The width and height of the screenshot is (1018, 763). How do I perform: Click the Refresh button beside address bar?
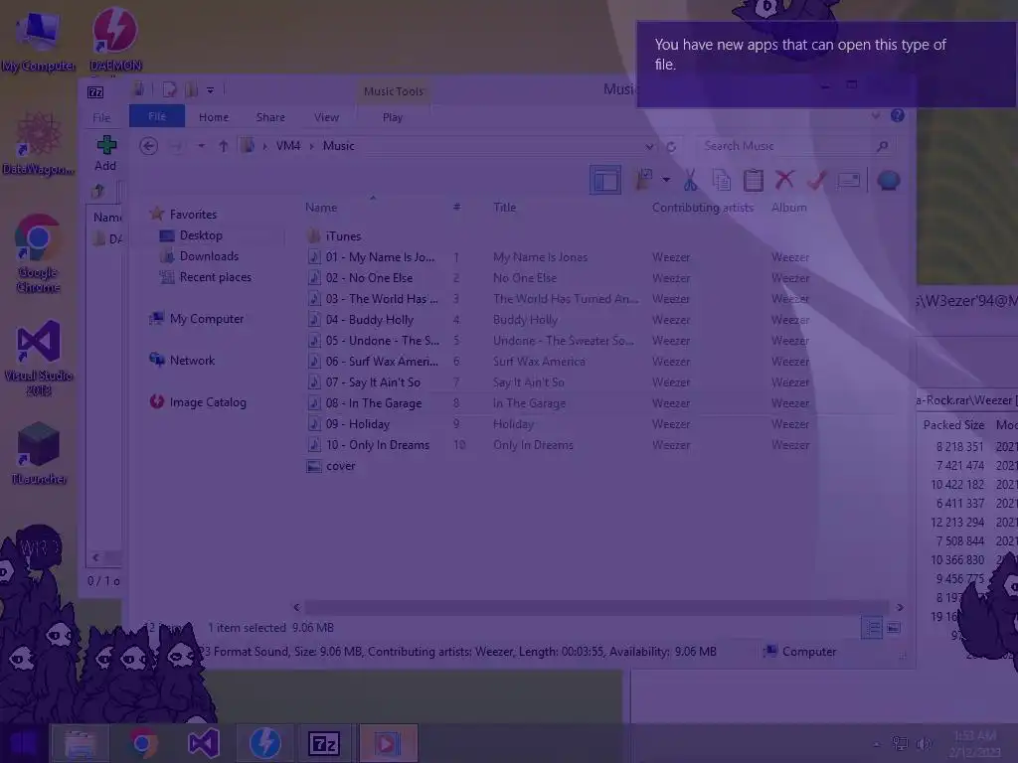point(671,147)
